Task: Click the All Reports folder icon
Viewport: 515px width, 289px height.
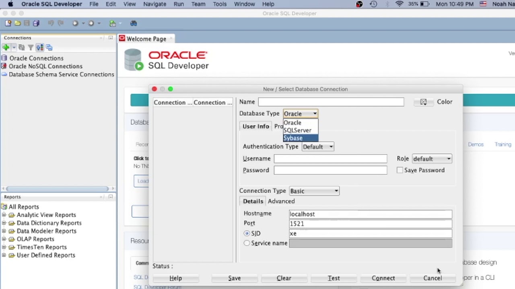Action: click(x=4, y=207)
